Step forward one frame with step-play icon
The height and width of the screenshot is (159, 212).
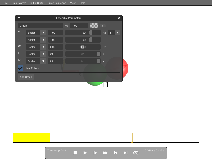[x=95, y=153]
